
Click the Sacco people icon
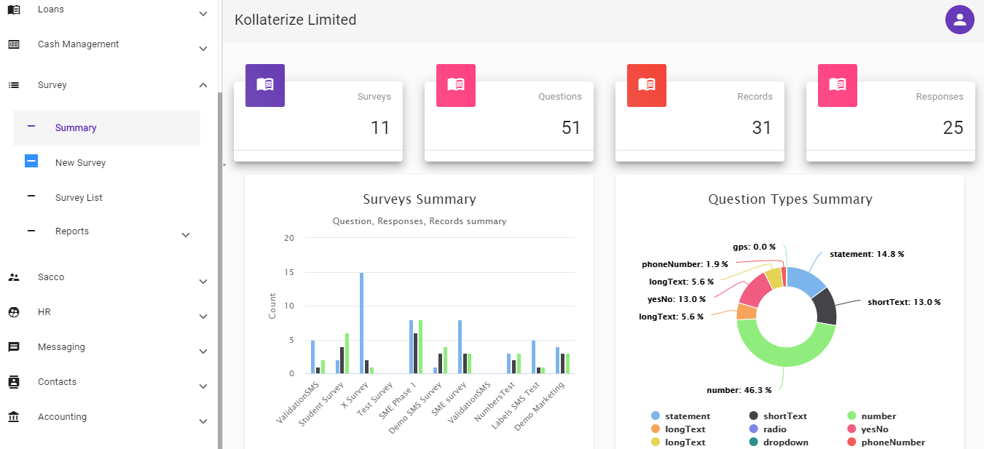point(14,277)
